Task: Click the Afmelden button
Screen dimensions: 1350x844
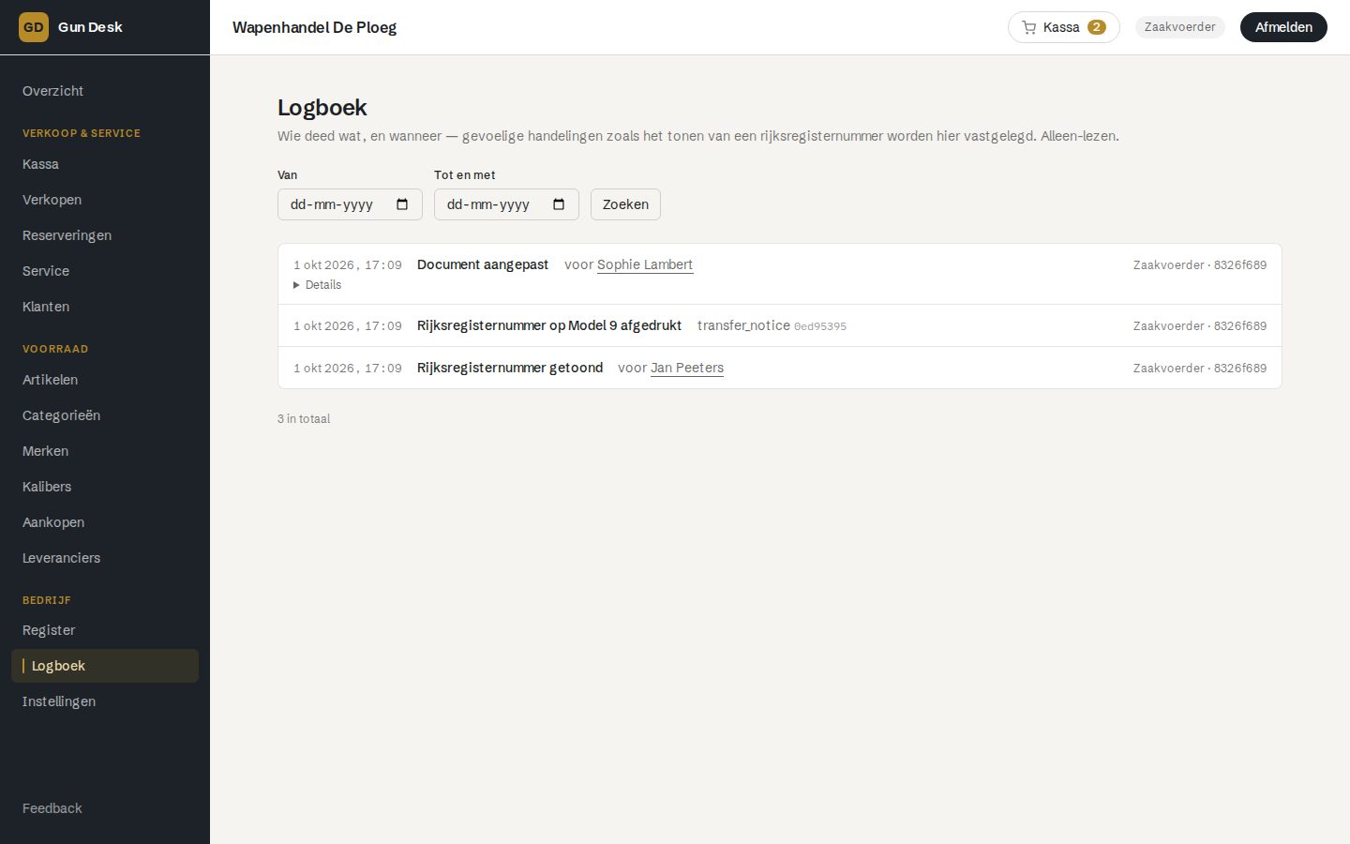Action: click(1283, 27)
